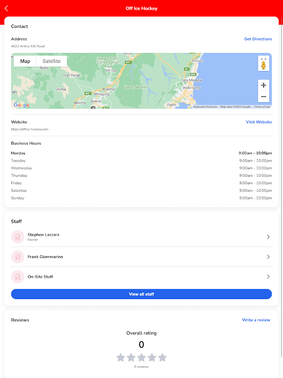Open Keyboard shortcuts on map
Screen dimensions: 283x378
click(x=205, y=107)
